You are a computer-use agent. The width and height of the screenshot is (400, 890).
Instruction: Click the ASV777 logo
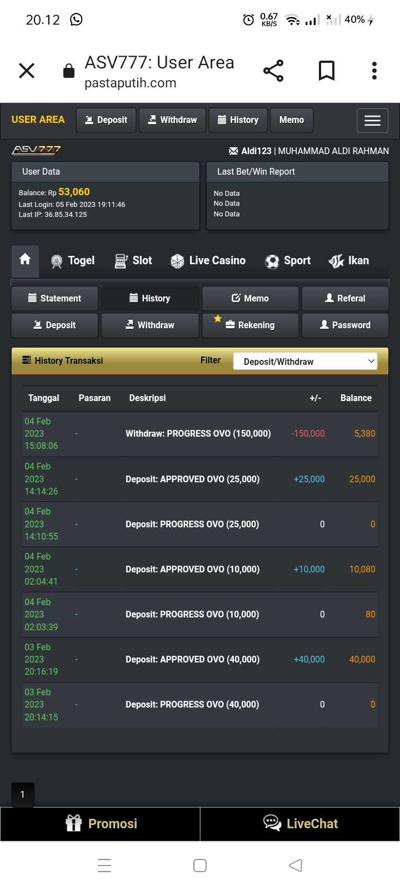point(36,150)
